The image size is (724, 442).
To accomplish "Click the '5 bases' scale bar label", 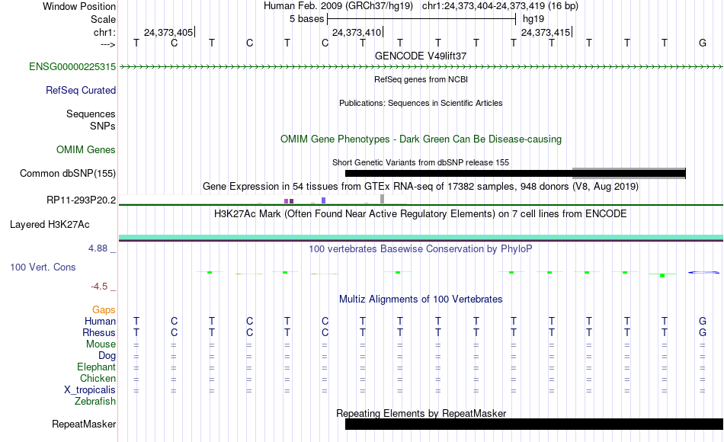I will click(x=307, y=19).
